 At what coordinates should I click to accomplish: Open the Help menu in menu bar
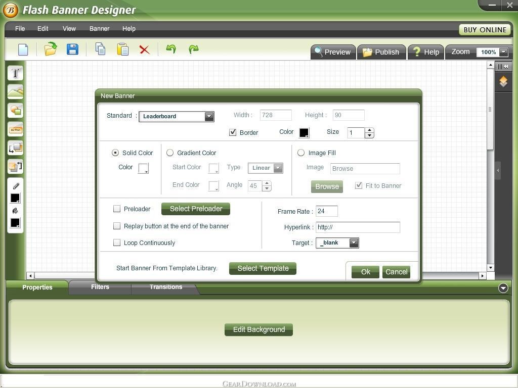(x=129, y=29)
